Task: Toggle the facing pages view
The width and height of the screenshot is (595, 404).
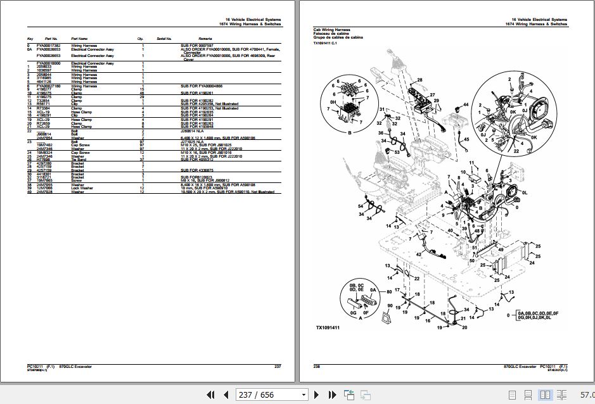Action: (546, 395)
